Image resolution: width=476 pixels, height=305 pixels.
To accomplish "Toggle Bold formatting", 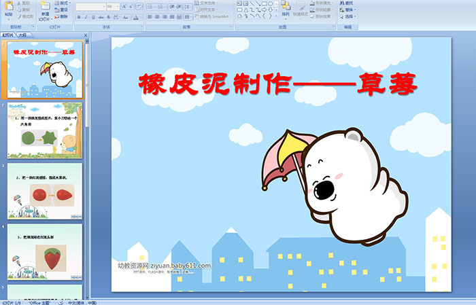I will [x=79, y=17].
